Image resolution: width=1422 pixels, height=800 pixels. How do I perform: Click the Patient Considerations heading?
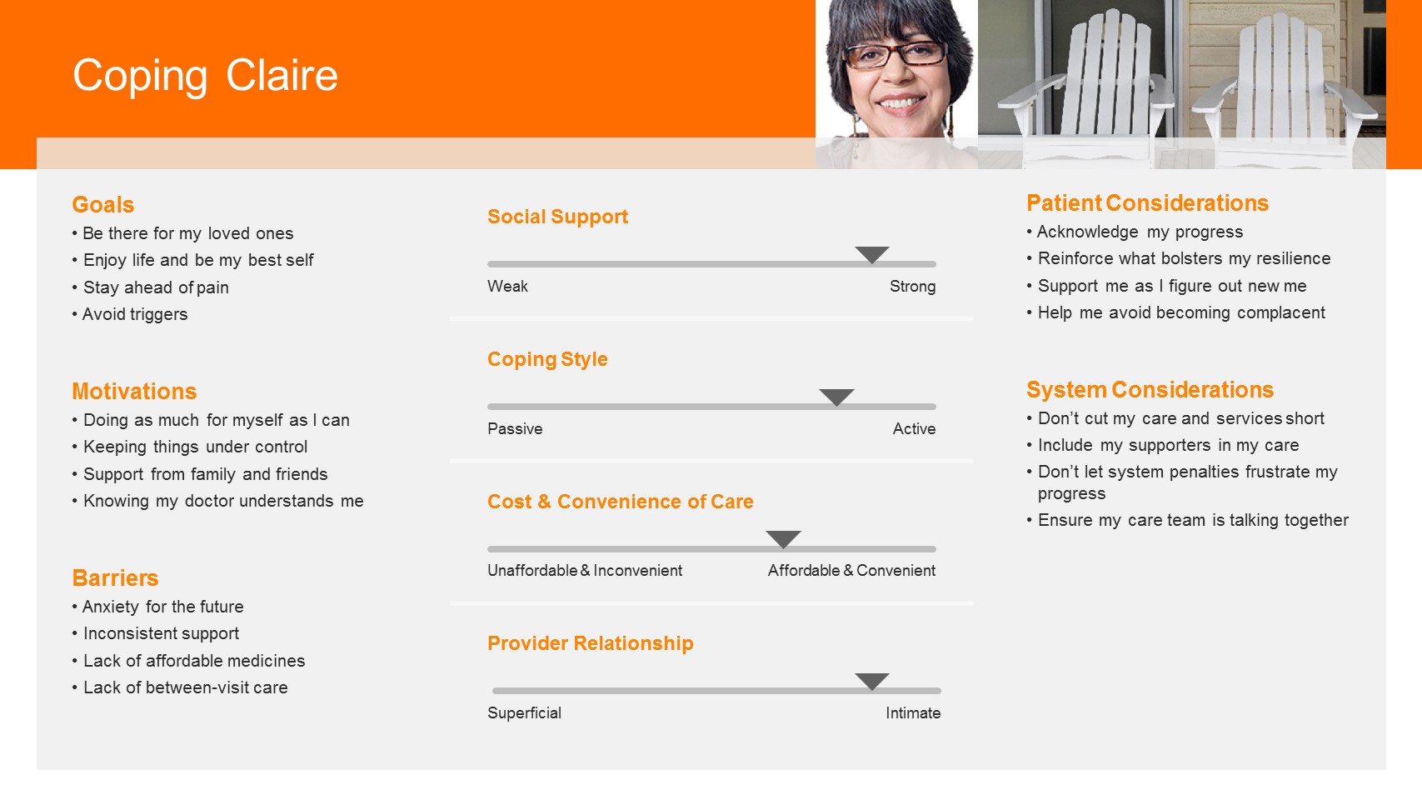click(1147, 202)
